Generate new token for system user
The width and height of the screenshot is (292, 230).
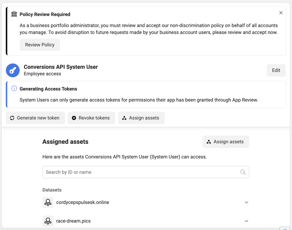[x=35, y=118]
